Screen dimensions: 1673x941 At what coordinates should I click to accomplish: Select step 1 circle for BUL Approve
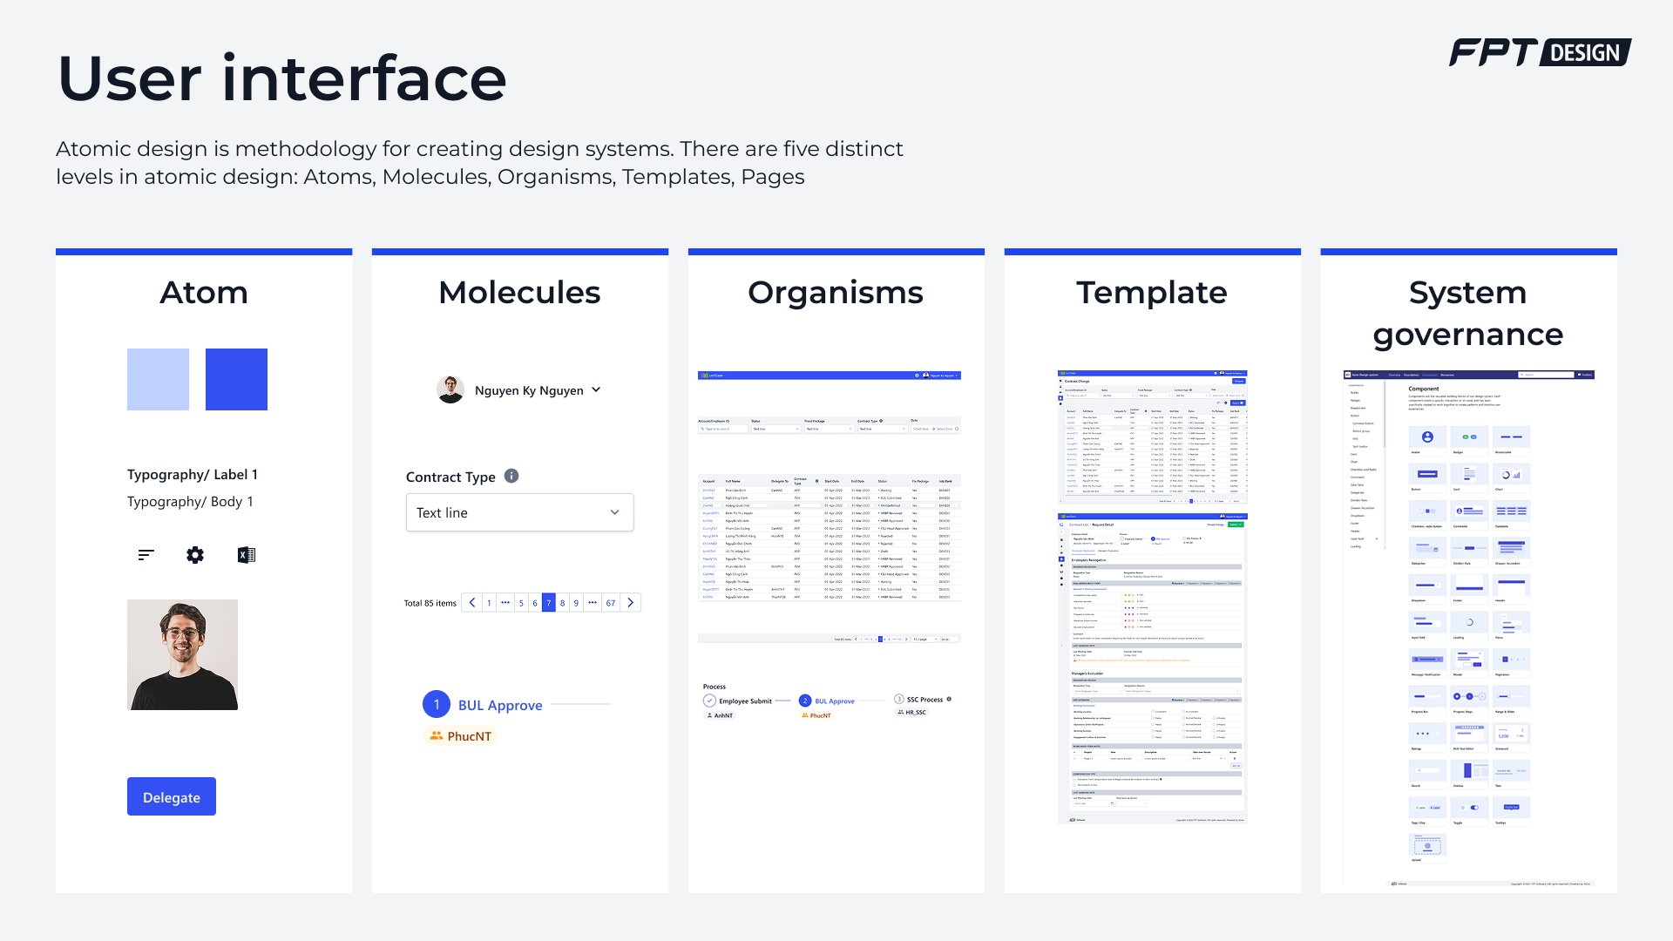(x=437, y=704)
